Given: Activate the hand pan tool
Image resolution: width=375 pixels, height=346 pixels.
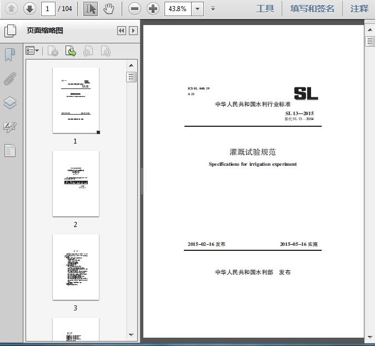Looking at the screenshot, I should [109, 9].
